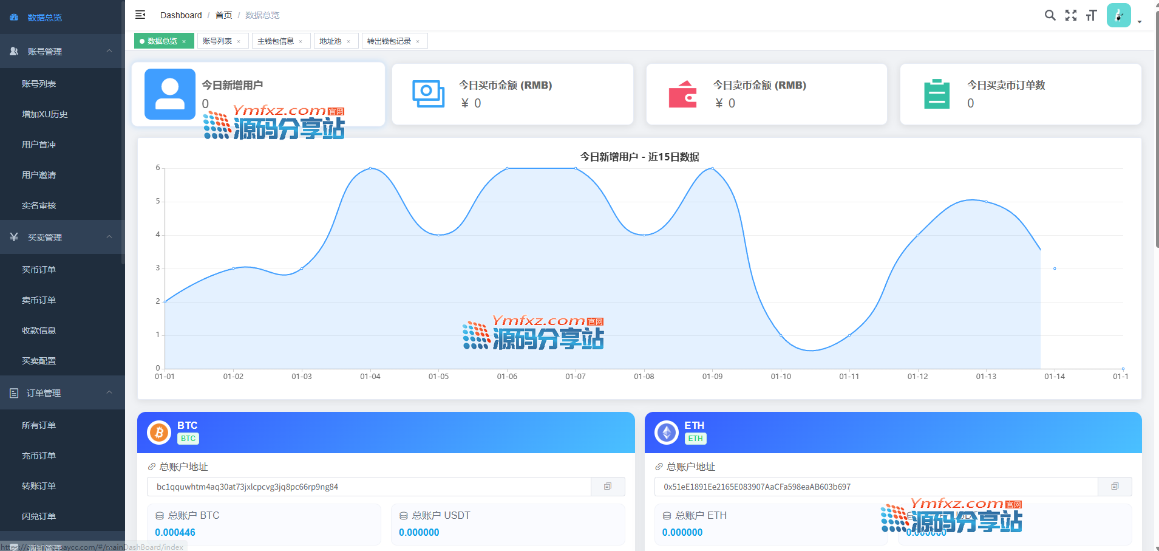This screenshot has height=551, width=1159.
Task: Copy the ETH master account address
Action: pyautogui.click(x=1115, y=487)
